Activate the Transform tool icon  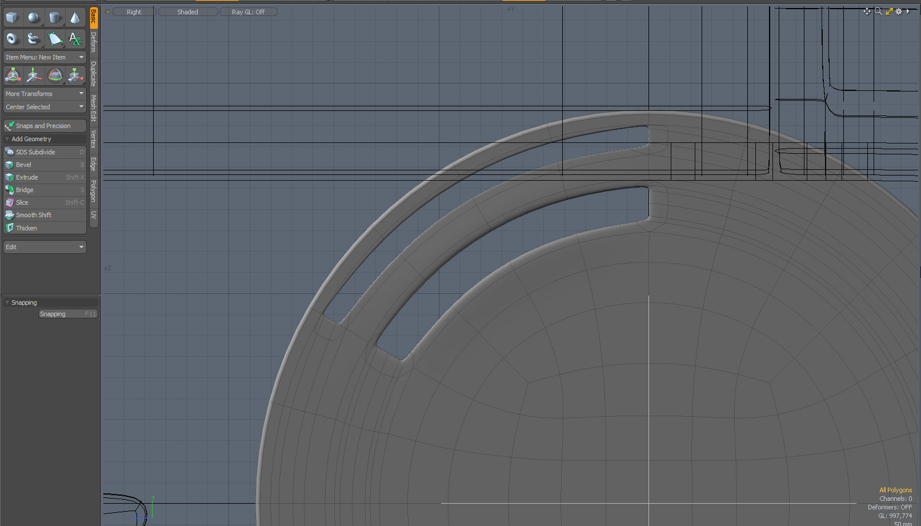(13, 75)
